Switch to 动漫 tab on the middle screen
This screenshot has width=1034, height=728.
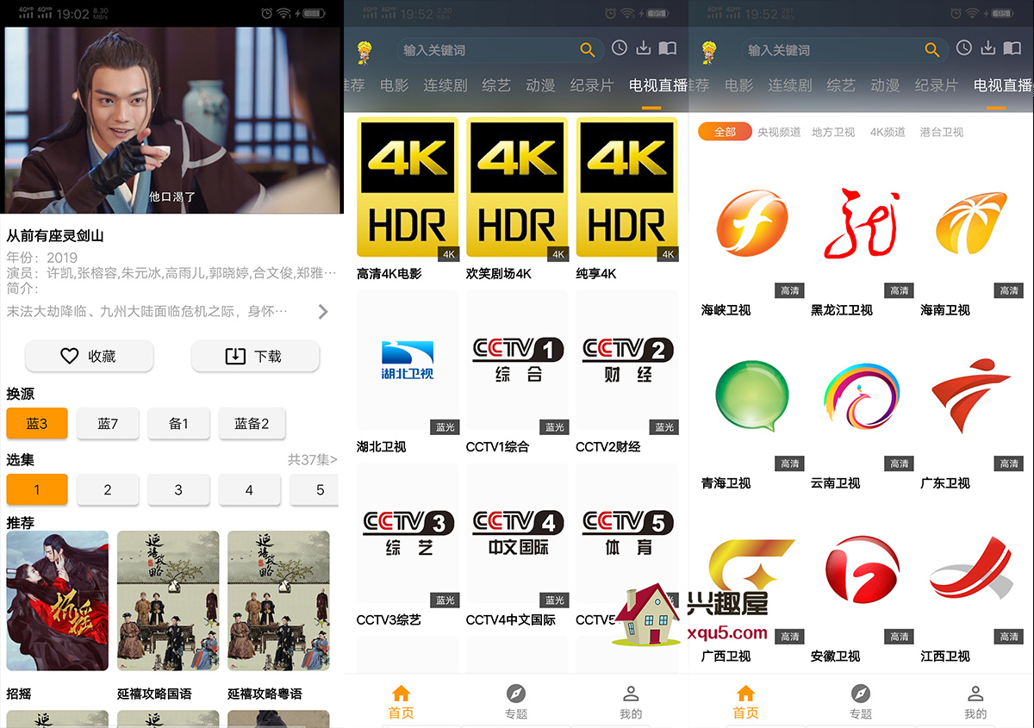[540, 85]
